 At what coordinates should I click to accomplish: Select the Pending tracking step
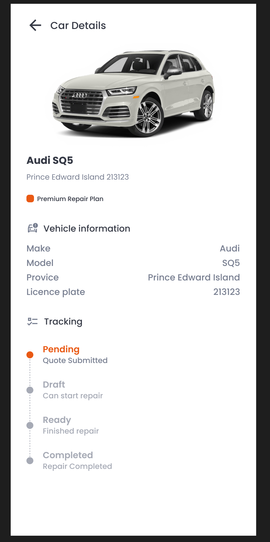click(61, 349)
